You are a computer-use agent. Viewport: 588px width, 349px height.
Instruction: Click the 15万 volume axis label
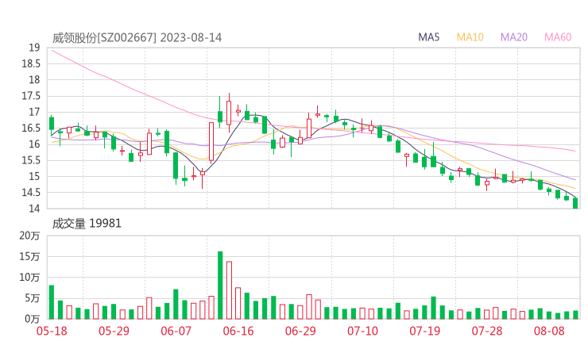pyautogui.click(x=29, y=256)
